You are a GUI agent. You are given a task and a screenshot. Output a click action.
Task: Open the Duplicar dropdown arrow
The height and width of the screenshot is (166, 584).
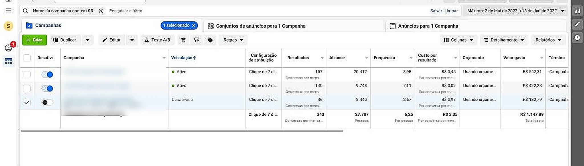88,40
